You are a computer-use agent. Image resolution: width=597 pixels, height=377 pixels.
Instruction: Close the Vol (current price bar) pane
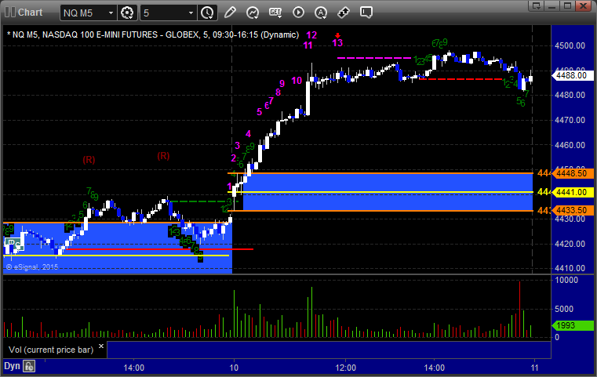point(101,346)
